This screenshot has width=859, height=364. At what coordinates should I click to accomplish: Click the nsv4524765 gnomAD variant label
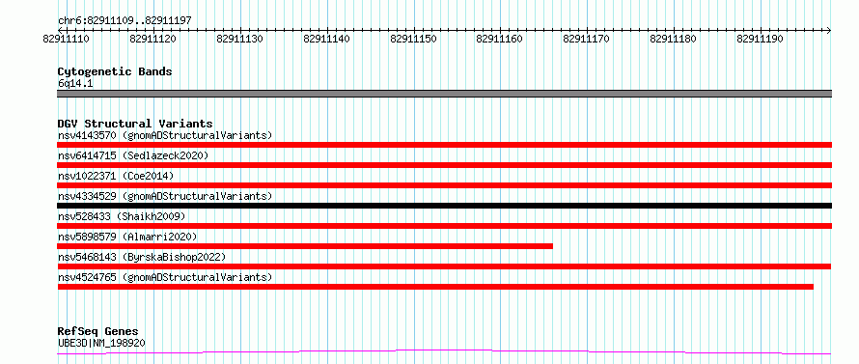(x=165, y=277)
